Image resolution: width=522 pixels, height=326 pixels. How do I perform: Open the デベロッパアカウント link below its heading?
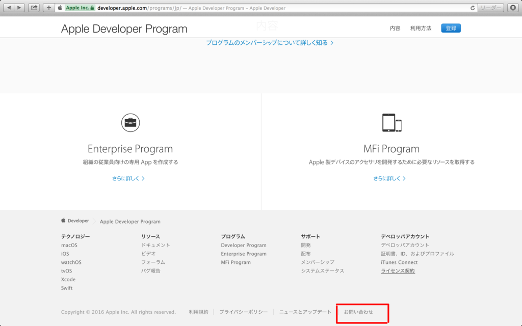tap(405, 245)
